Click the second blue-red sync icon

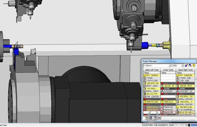tap(190, 65)
